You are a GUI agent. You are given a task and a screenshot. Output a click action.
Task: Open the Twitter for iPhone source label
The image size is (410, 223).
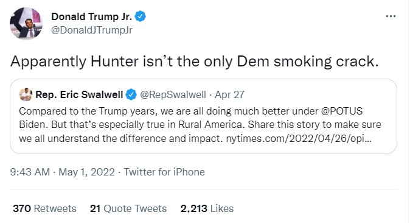pyautogui.click(x=164, y=172)
